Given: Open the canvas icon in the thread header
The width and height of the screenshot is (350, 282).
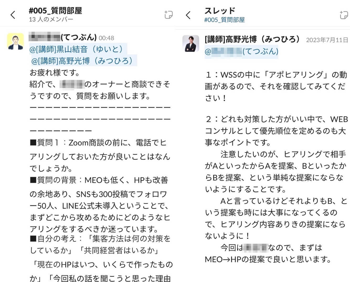Looking at the screenshot, I should point(343,15).
